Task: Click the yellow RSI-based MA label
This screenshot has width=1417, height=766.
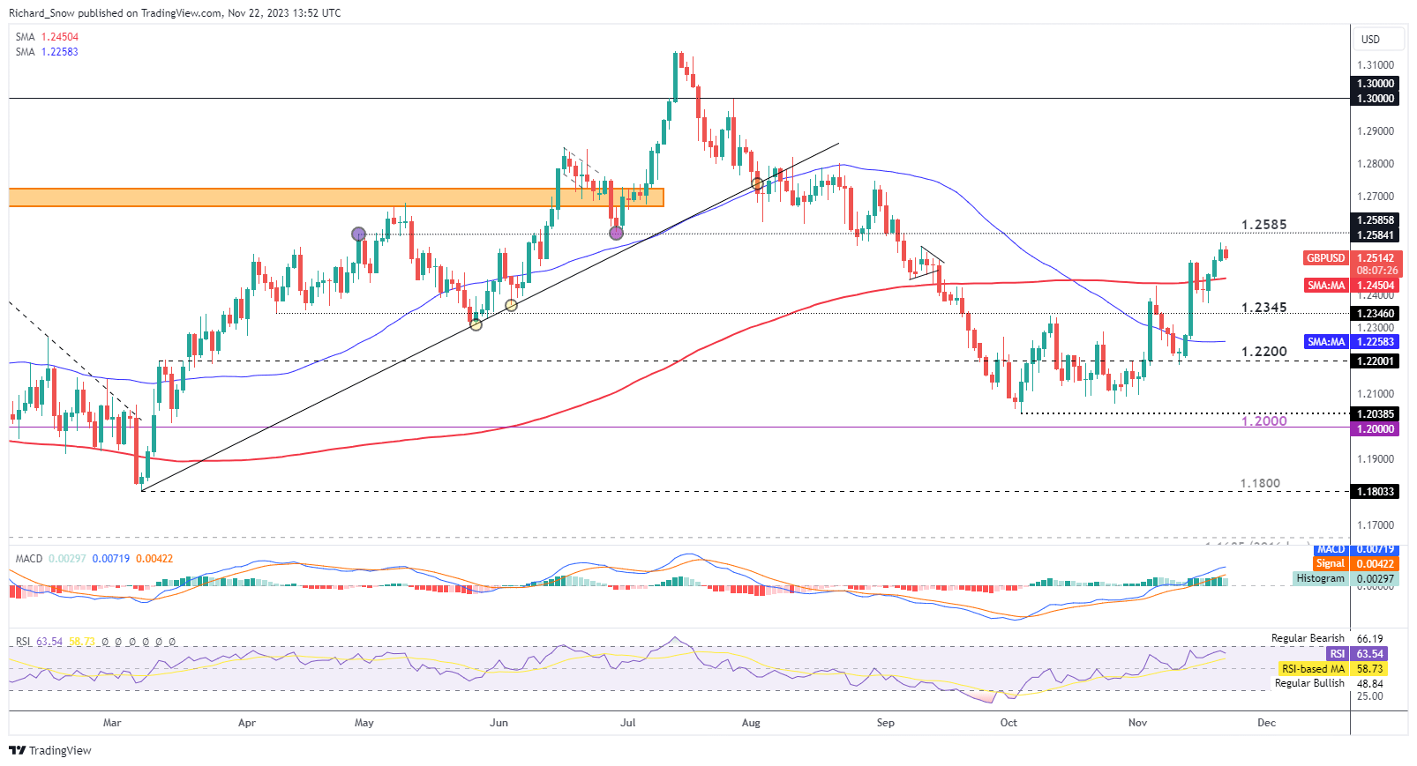Action: click(1333, 669)
